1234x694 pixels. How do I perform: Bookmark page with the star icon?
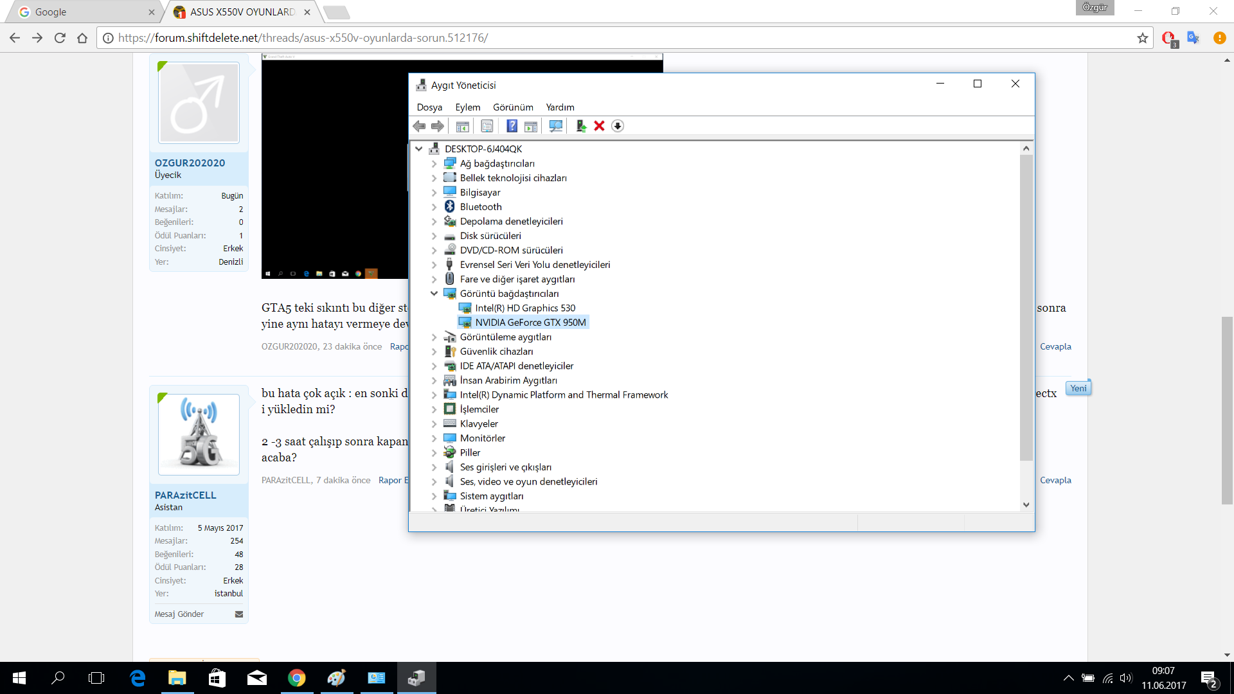click(1142, 38)
